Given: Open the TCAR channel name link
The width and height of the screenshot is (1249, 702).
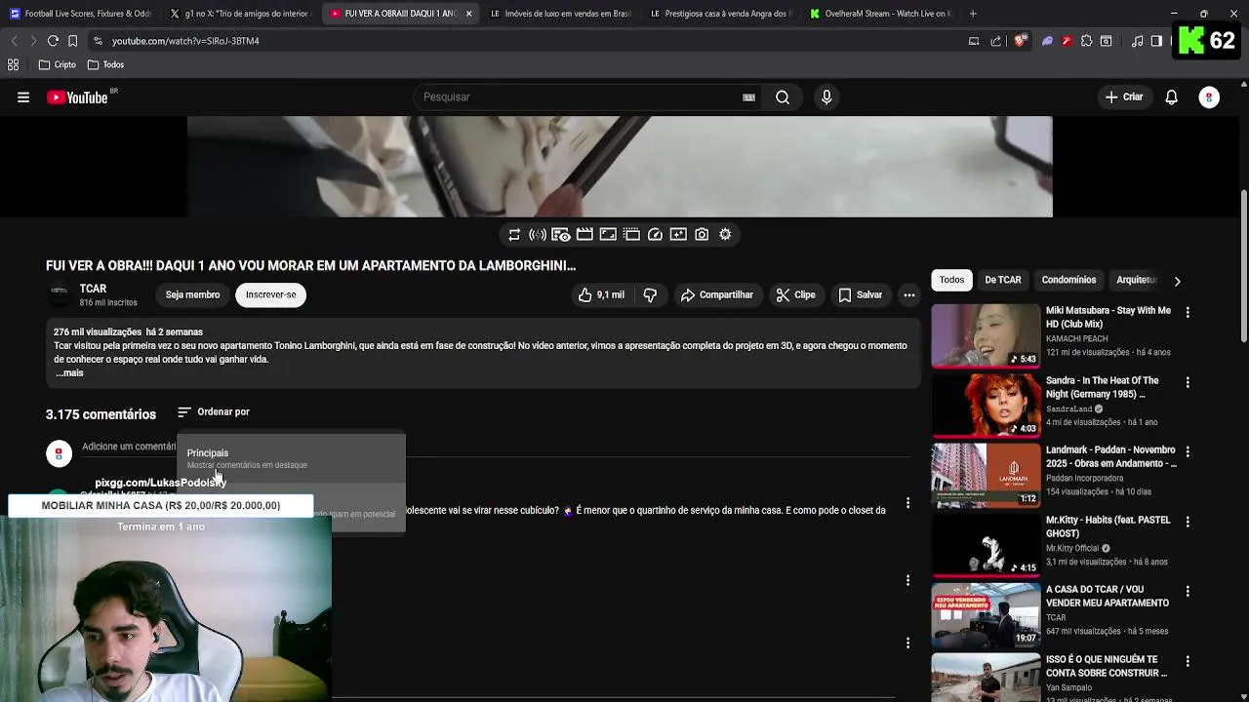Looking at the screenshot, I should click(93, 289).
